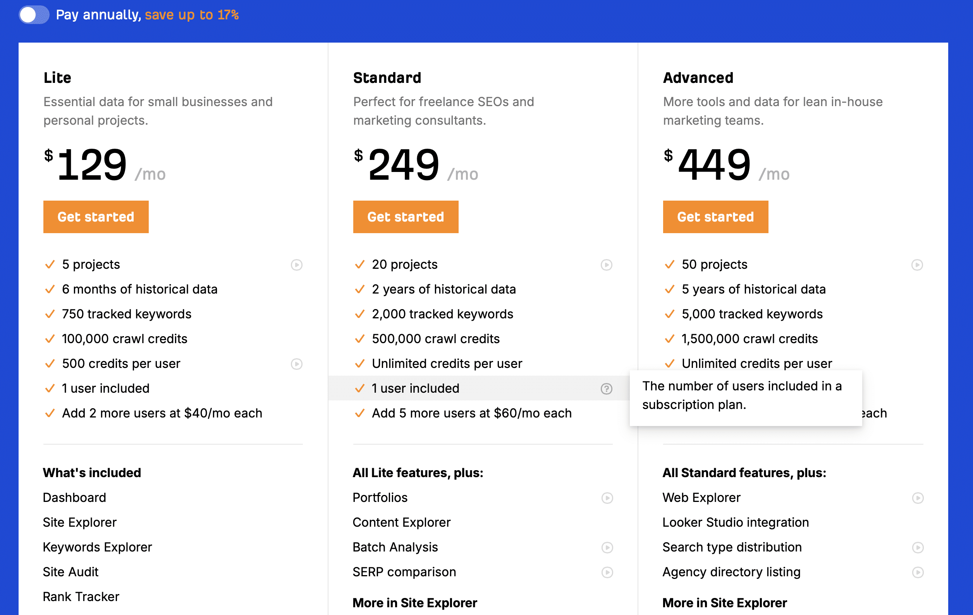This screenshot has width=973, height=615.
Task: Play the Agency directory listing video
Action: pyautogui.click(x=918, y=572)
